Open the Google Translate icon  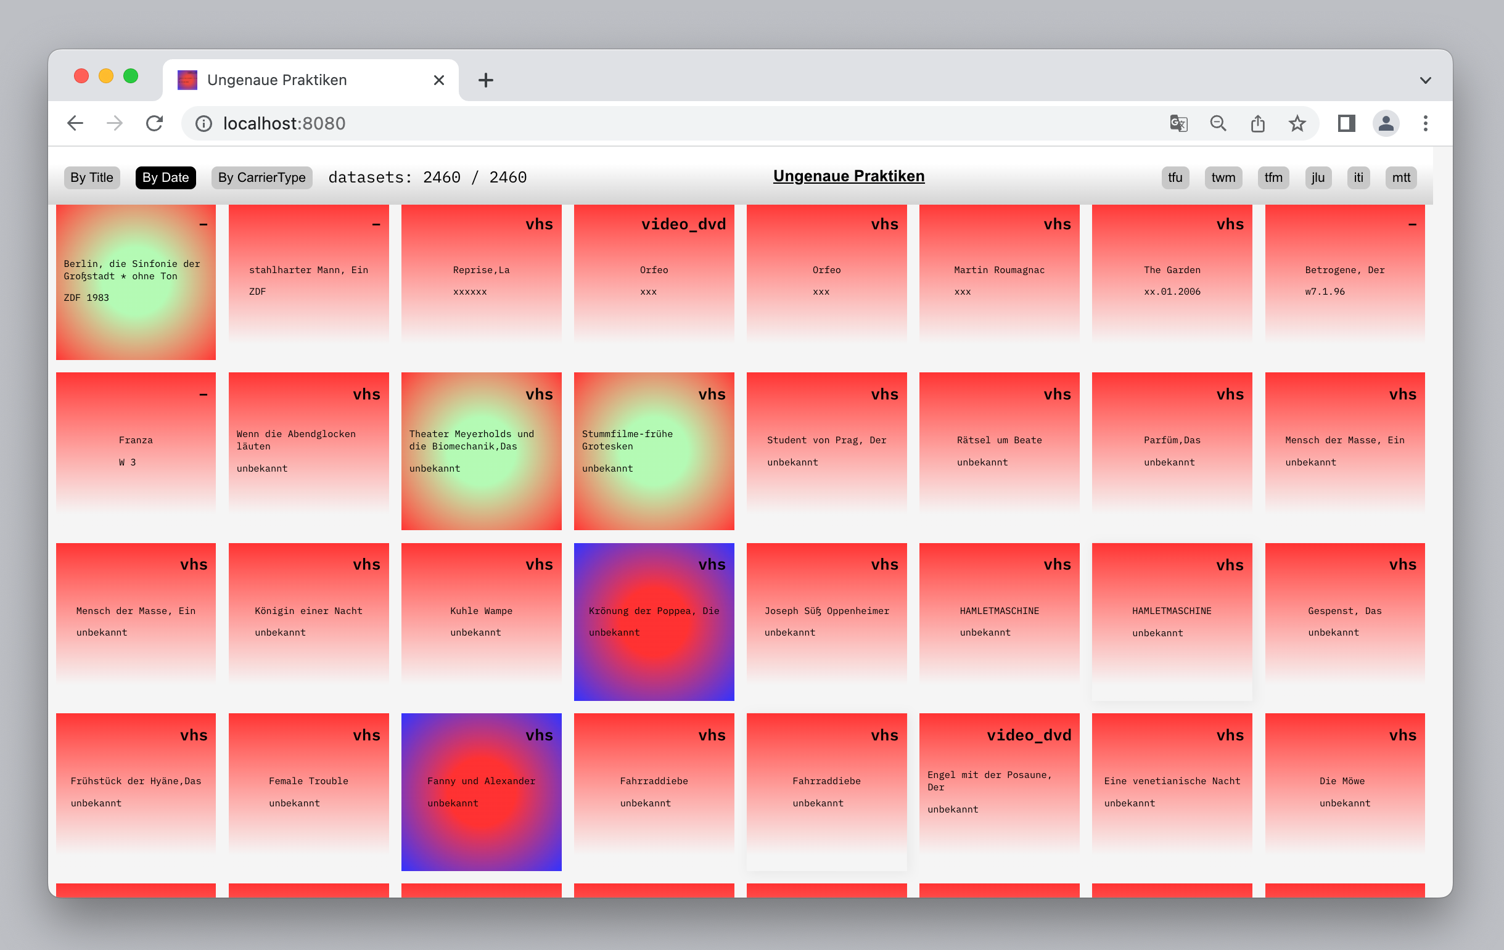(x=1178, y=123)
